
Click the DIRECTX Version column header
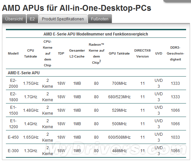tap(143, 53)
